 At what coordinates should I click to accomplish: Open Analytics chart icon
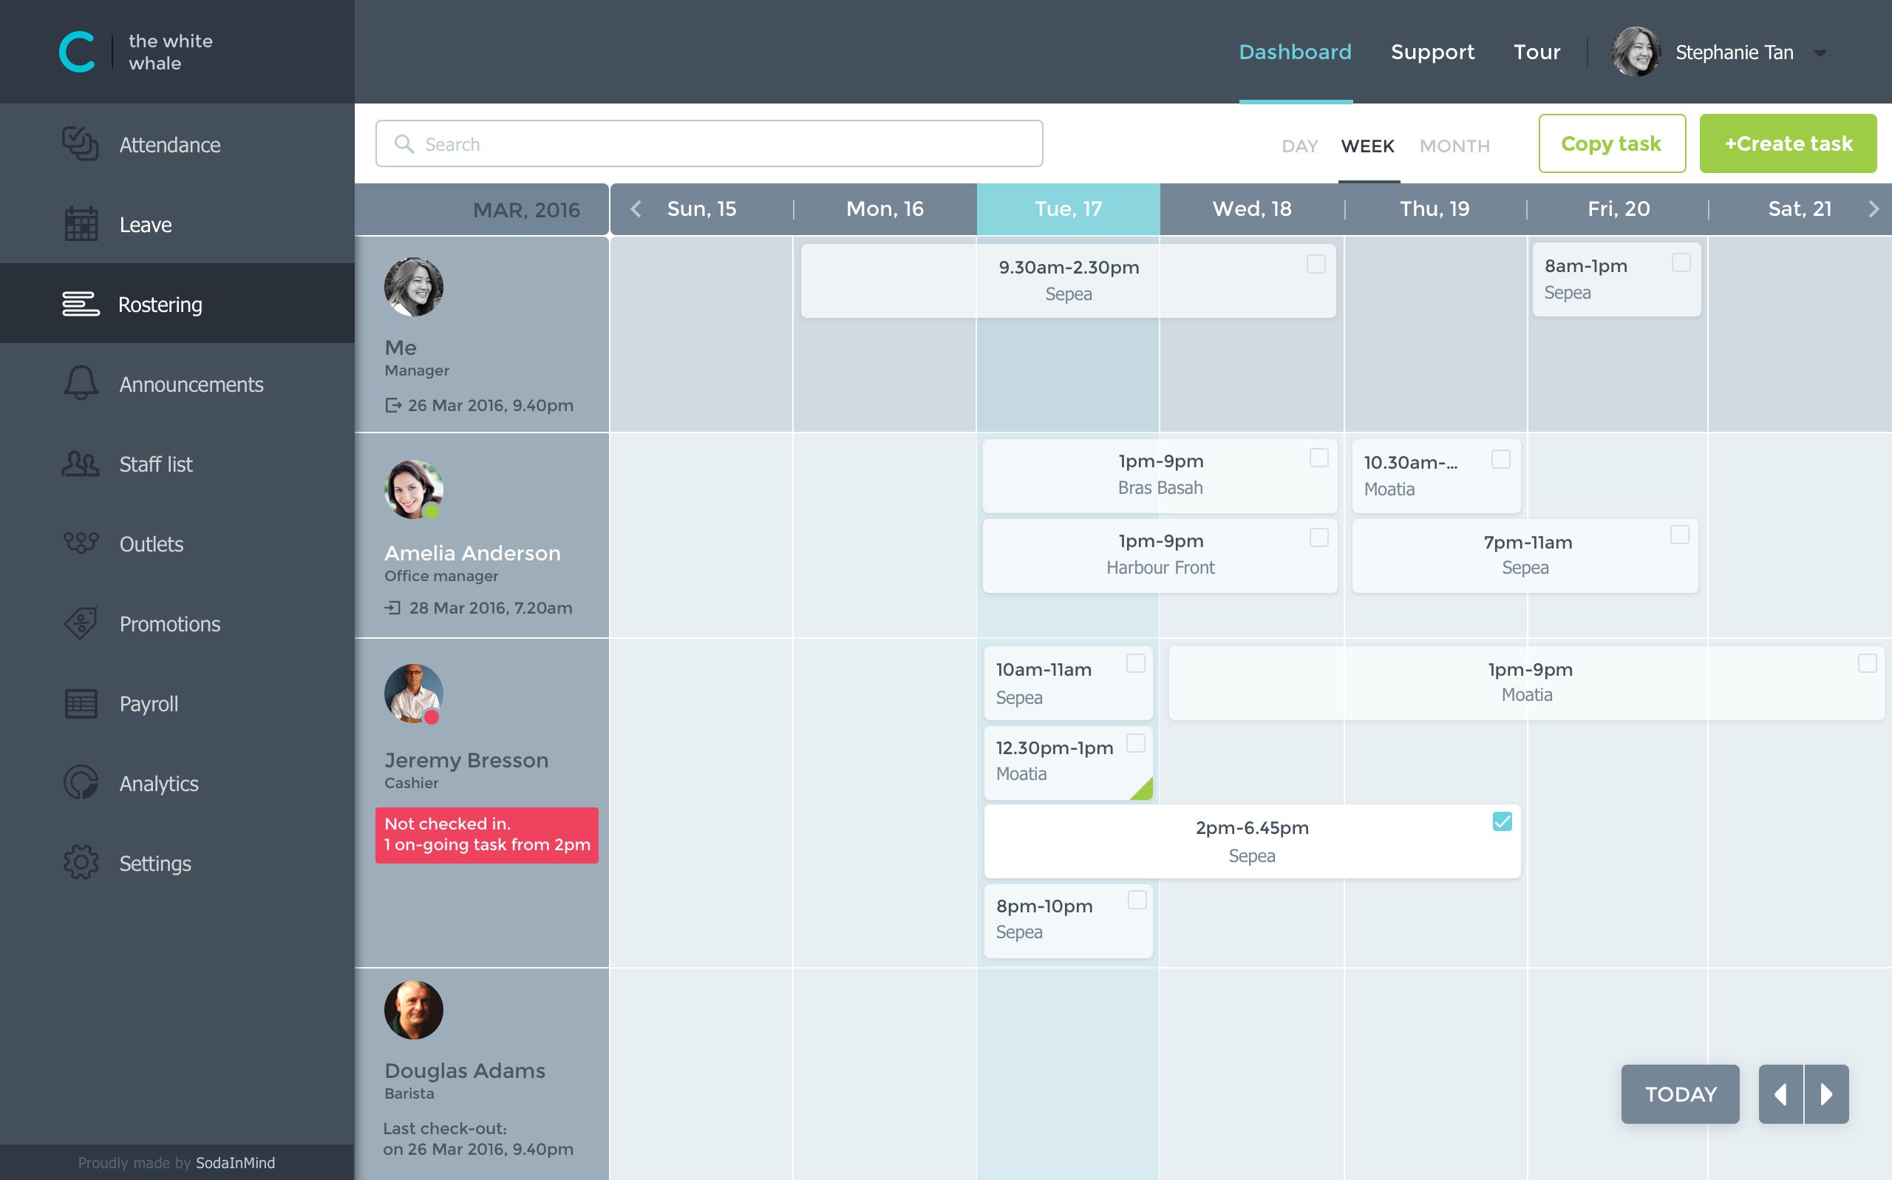click(81, 783)
